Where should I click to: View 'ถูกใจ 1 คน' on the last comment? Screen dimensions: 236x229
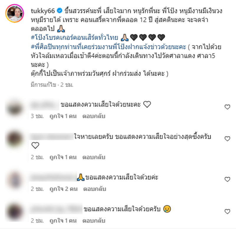[x=63, y=221]
